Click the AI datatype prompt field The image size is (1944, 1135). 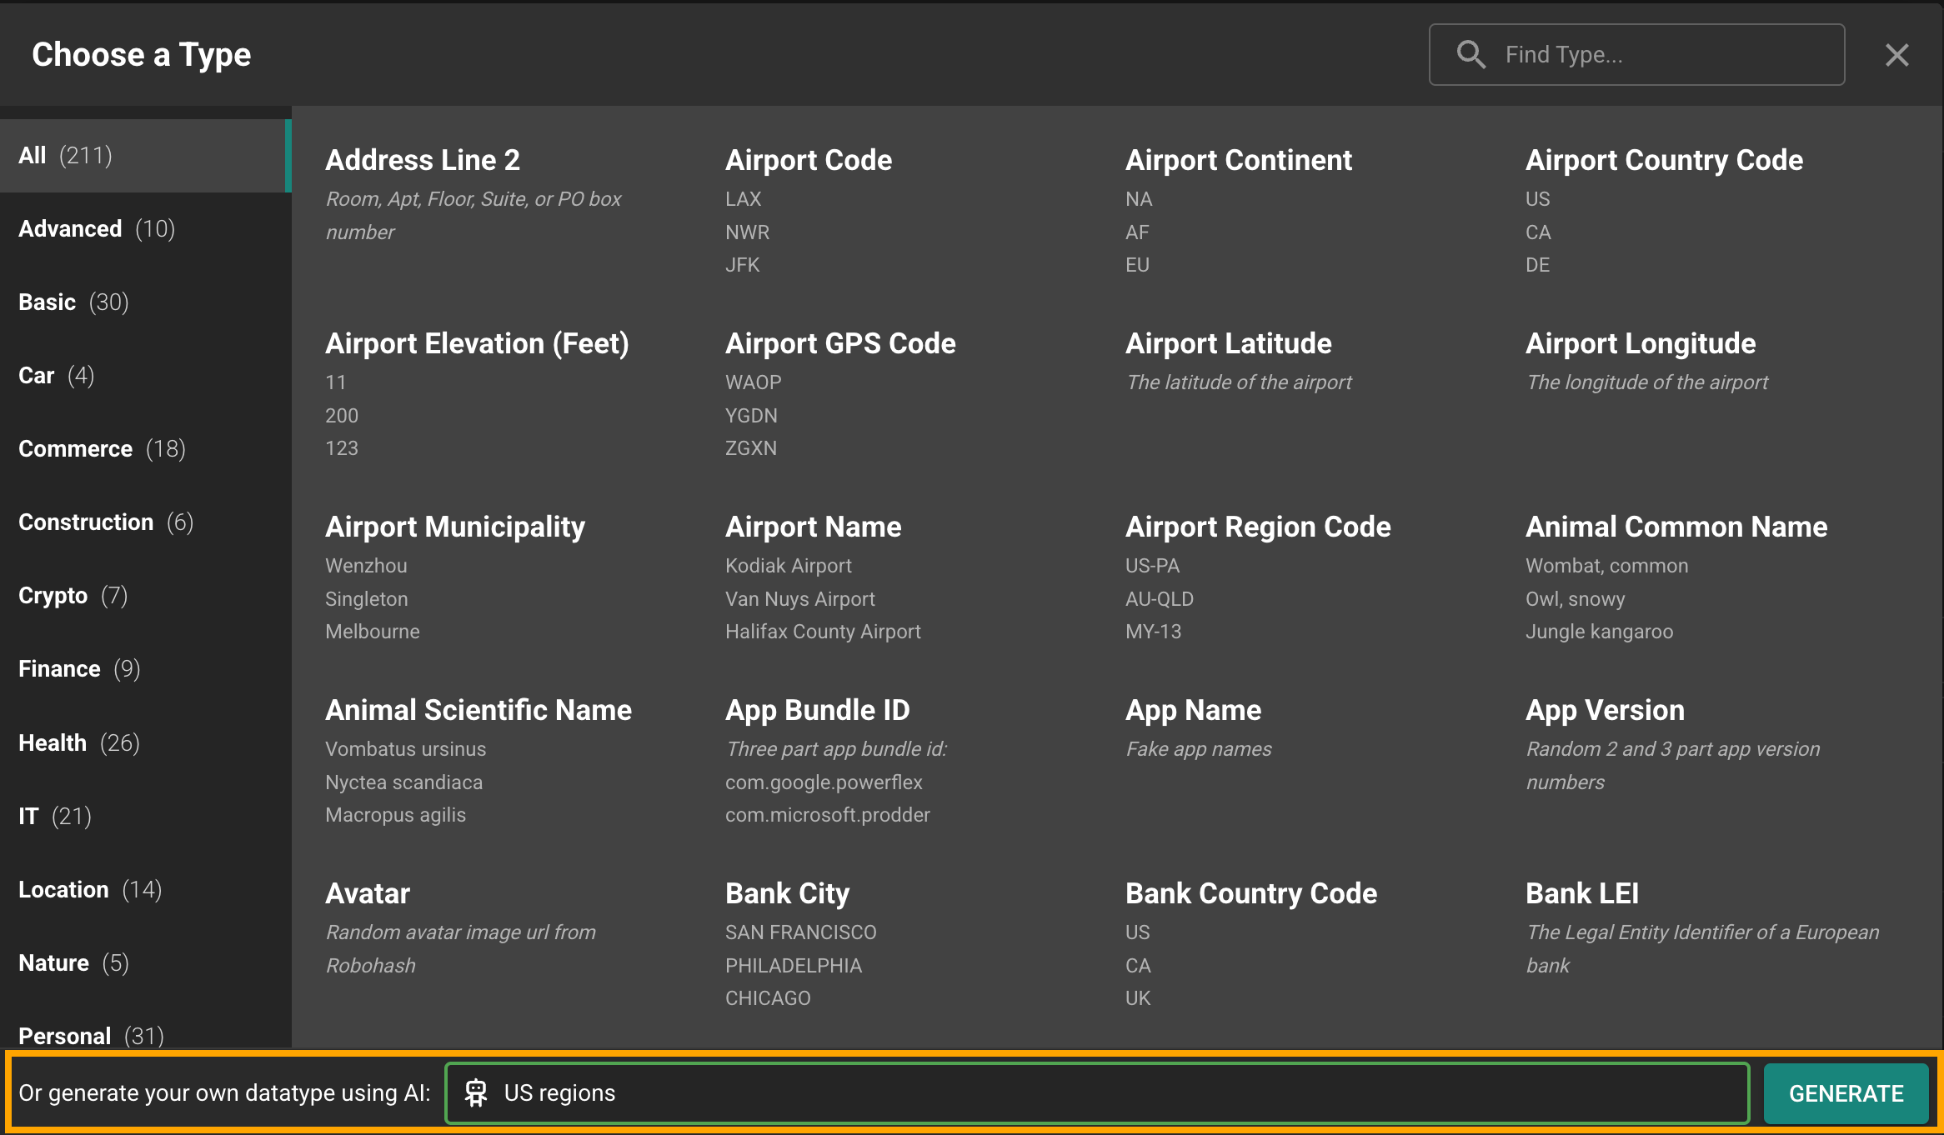coord(1117,1092)
